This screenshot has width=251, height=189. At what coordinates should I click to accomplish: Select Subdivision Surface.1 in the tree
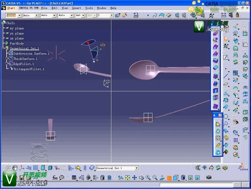(31, 53)
